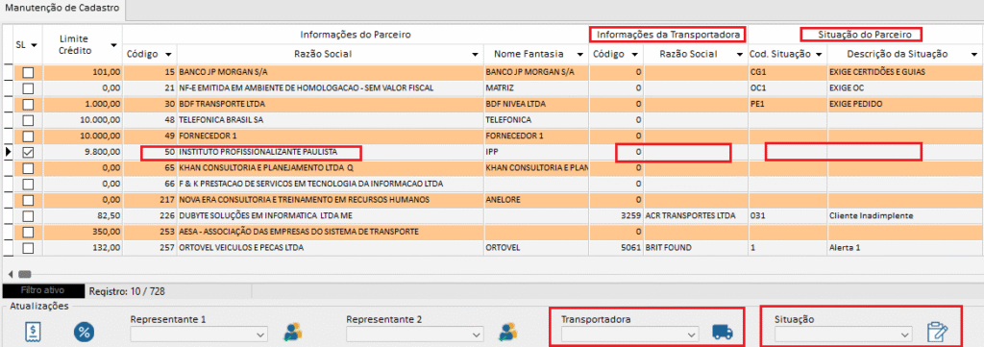This screenshot has height=347, width=984.
Task: Click carrier code 3259 cell
Action: coord(617,216)
